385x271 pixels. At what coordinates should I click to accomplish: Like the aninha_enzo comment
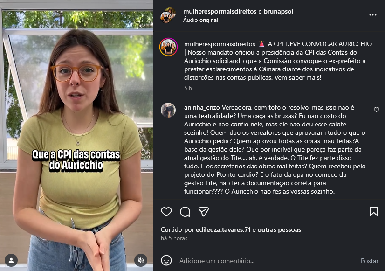[x=377, y=110]
